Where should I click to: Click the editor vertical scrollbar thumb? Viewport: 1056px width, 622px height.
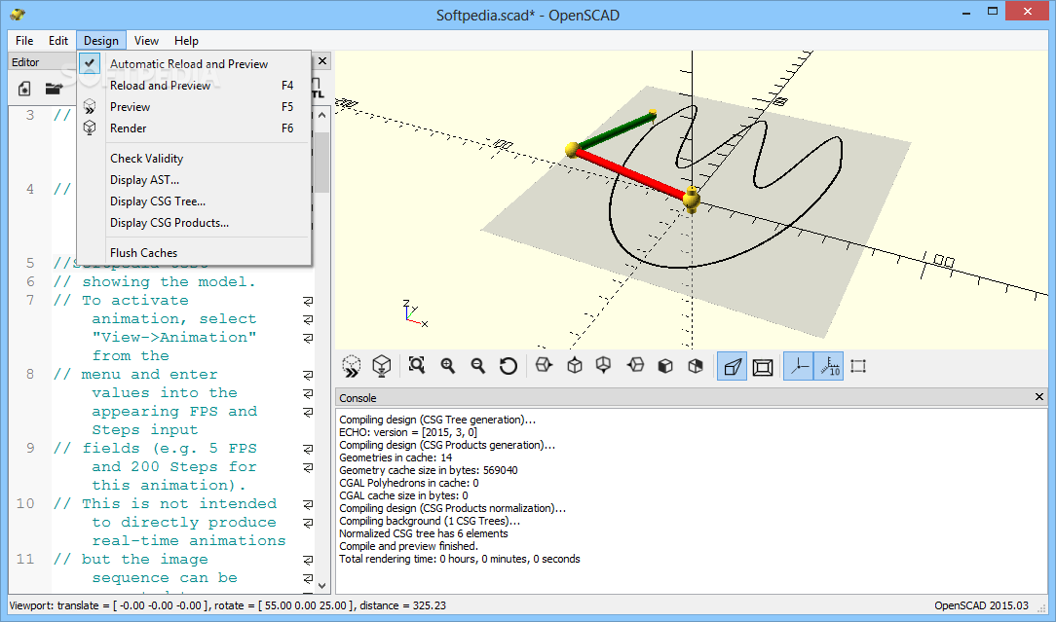(321, 162)
